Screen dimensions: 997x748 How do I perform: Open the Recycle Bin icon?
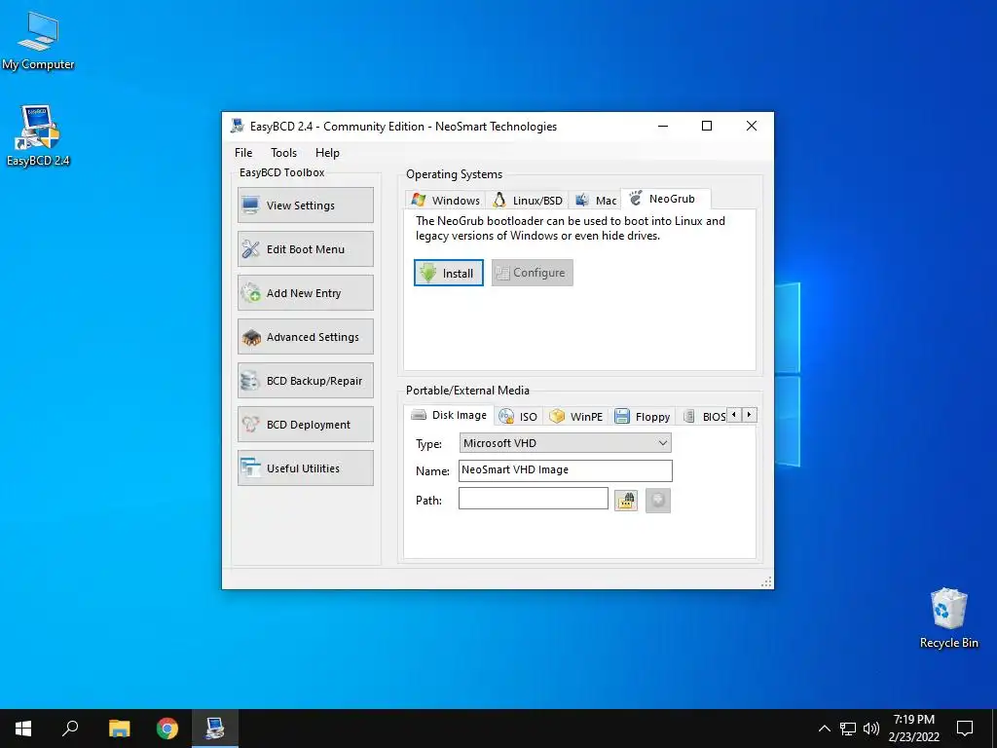point(948,618)
